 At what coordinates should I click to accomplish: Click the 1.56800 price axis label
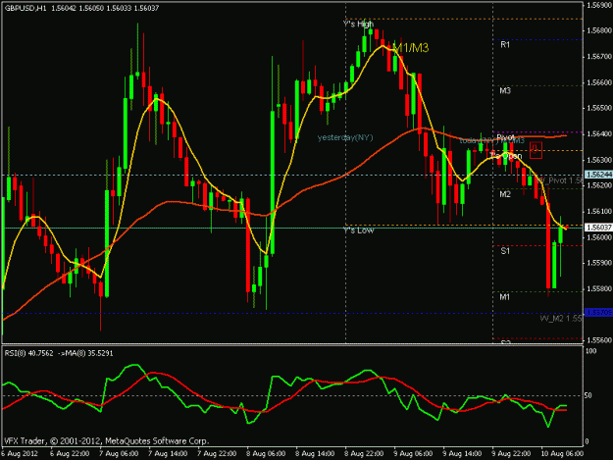coord(599,30)
